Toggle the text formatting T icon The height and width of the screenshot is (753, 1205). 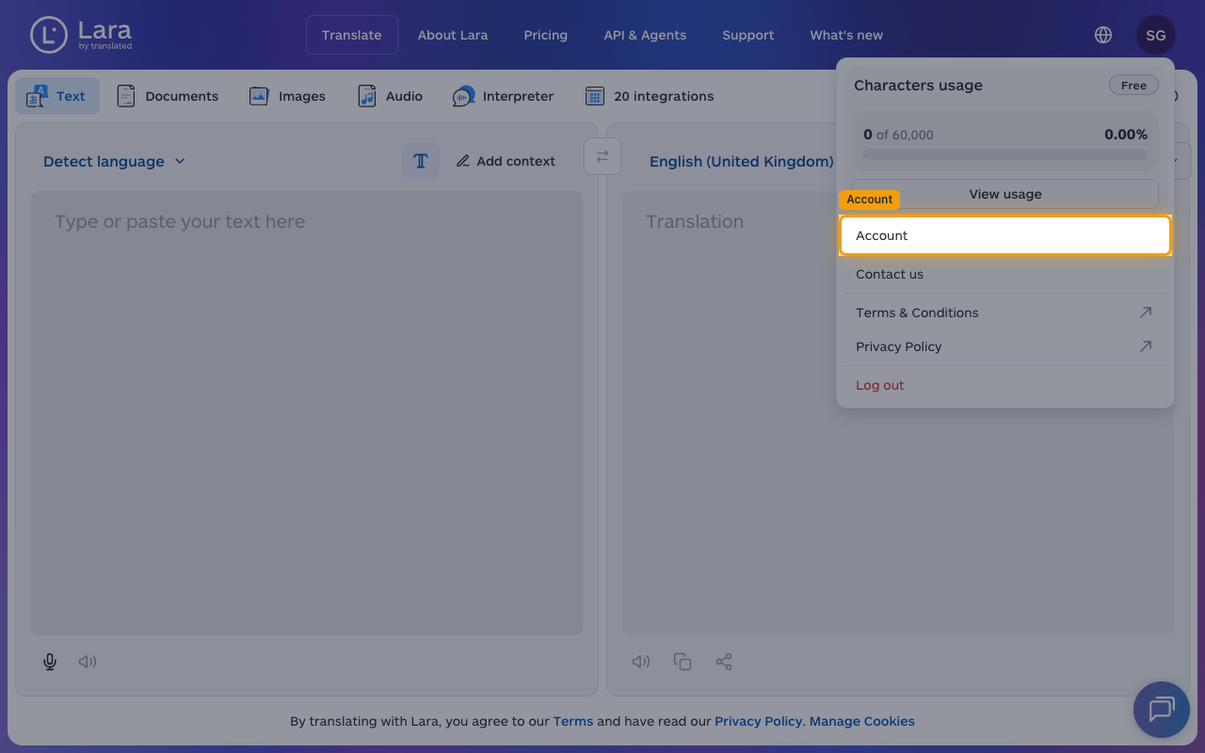[421, 161]
